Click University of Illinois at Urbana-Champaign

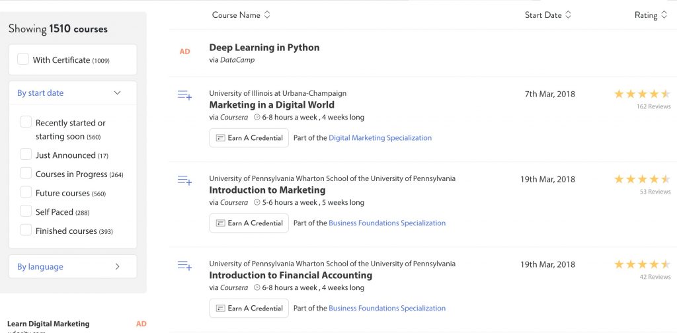[x=278, y=93]
